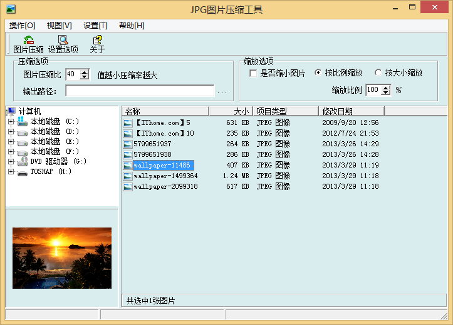The width and height of the screenshot is (453, 325).
Task: Expand the DVD 驱动器 (G:) tree node
Action: (x=11, y=161)
